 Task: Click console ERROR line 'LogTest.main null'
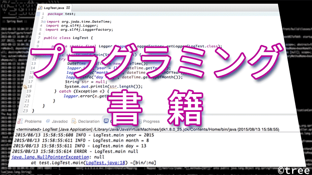click(x=75, y=152)
